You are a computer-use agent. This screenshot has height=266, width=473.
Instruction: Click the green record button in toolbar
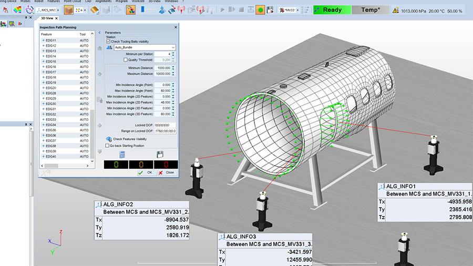click(x=260, y=10)
